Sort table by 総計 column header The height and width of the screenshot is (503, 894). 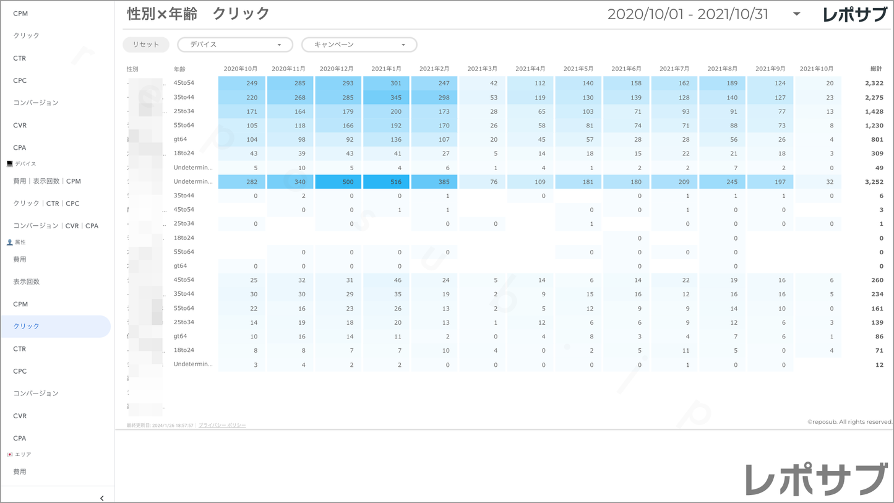[875, 69]
